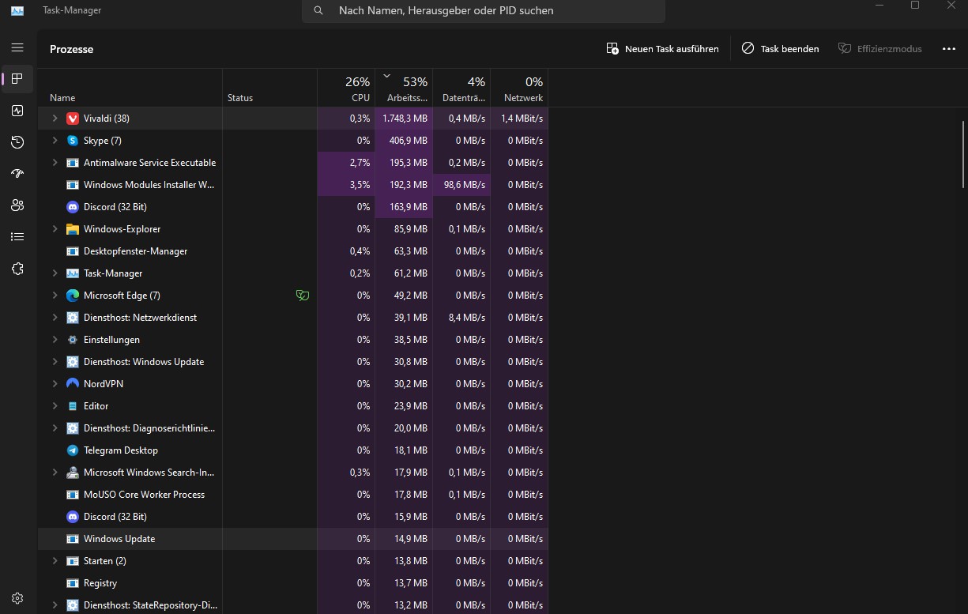Viewport: 968px width, 614px height.
Task: Click the Prozesse page heading
Action: (x=71, y=49)
